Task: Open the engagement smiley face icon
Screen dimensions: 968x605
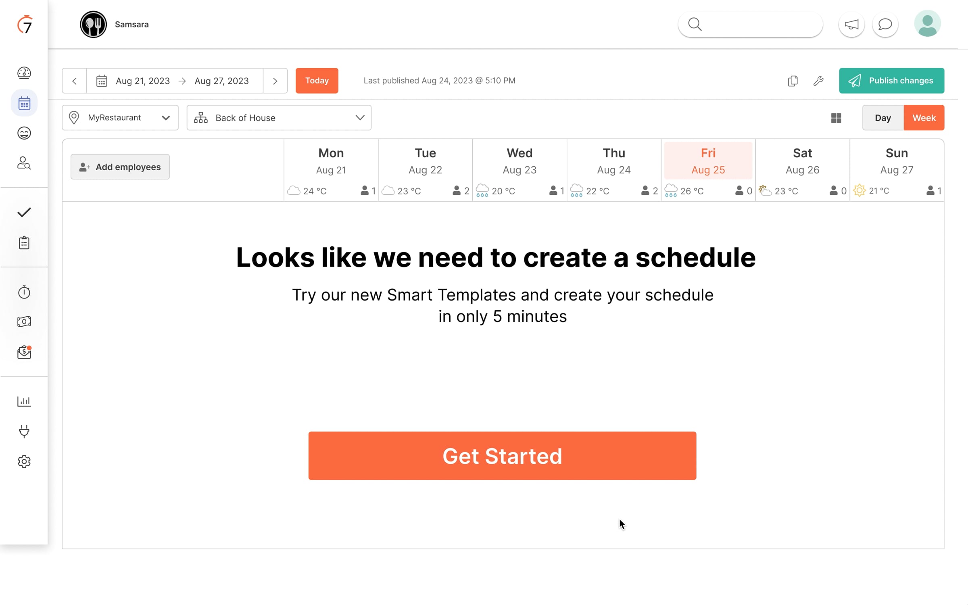Action: tap(24, 133)
